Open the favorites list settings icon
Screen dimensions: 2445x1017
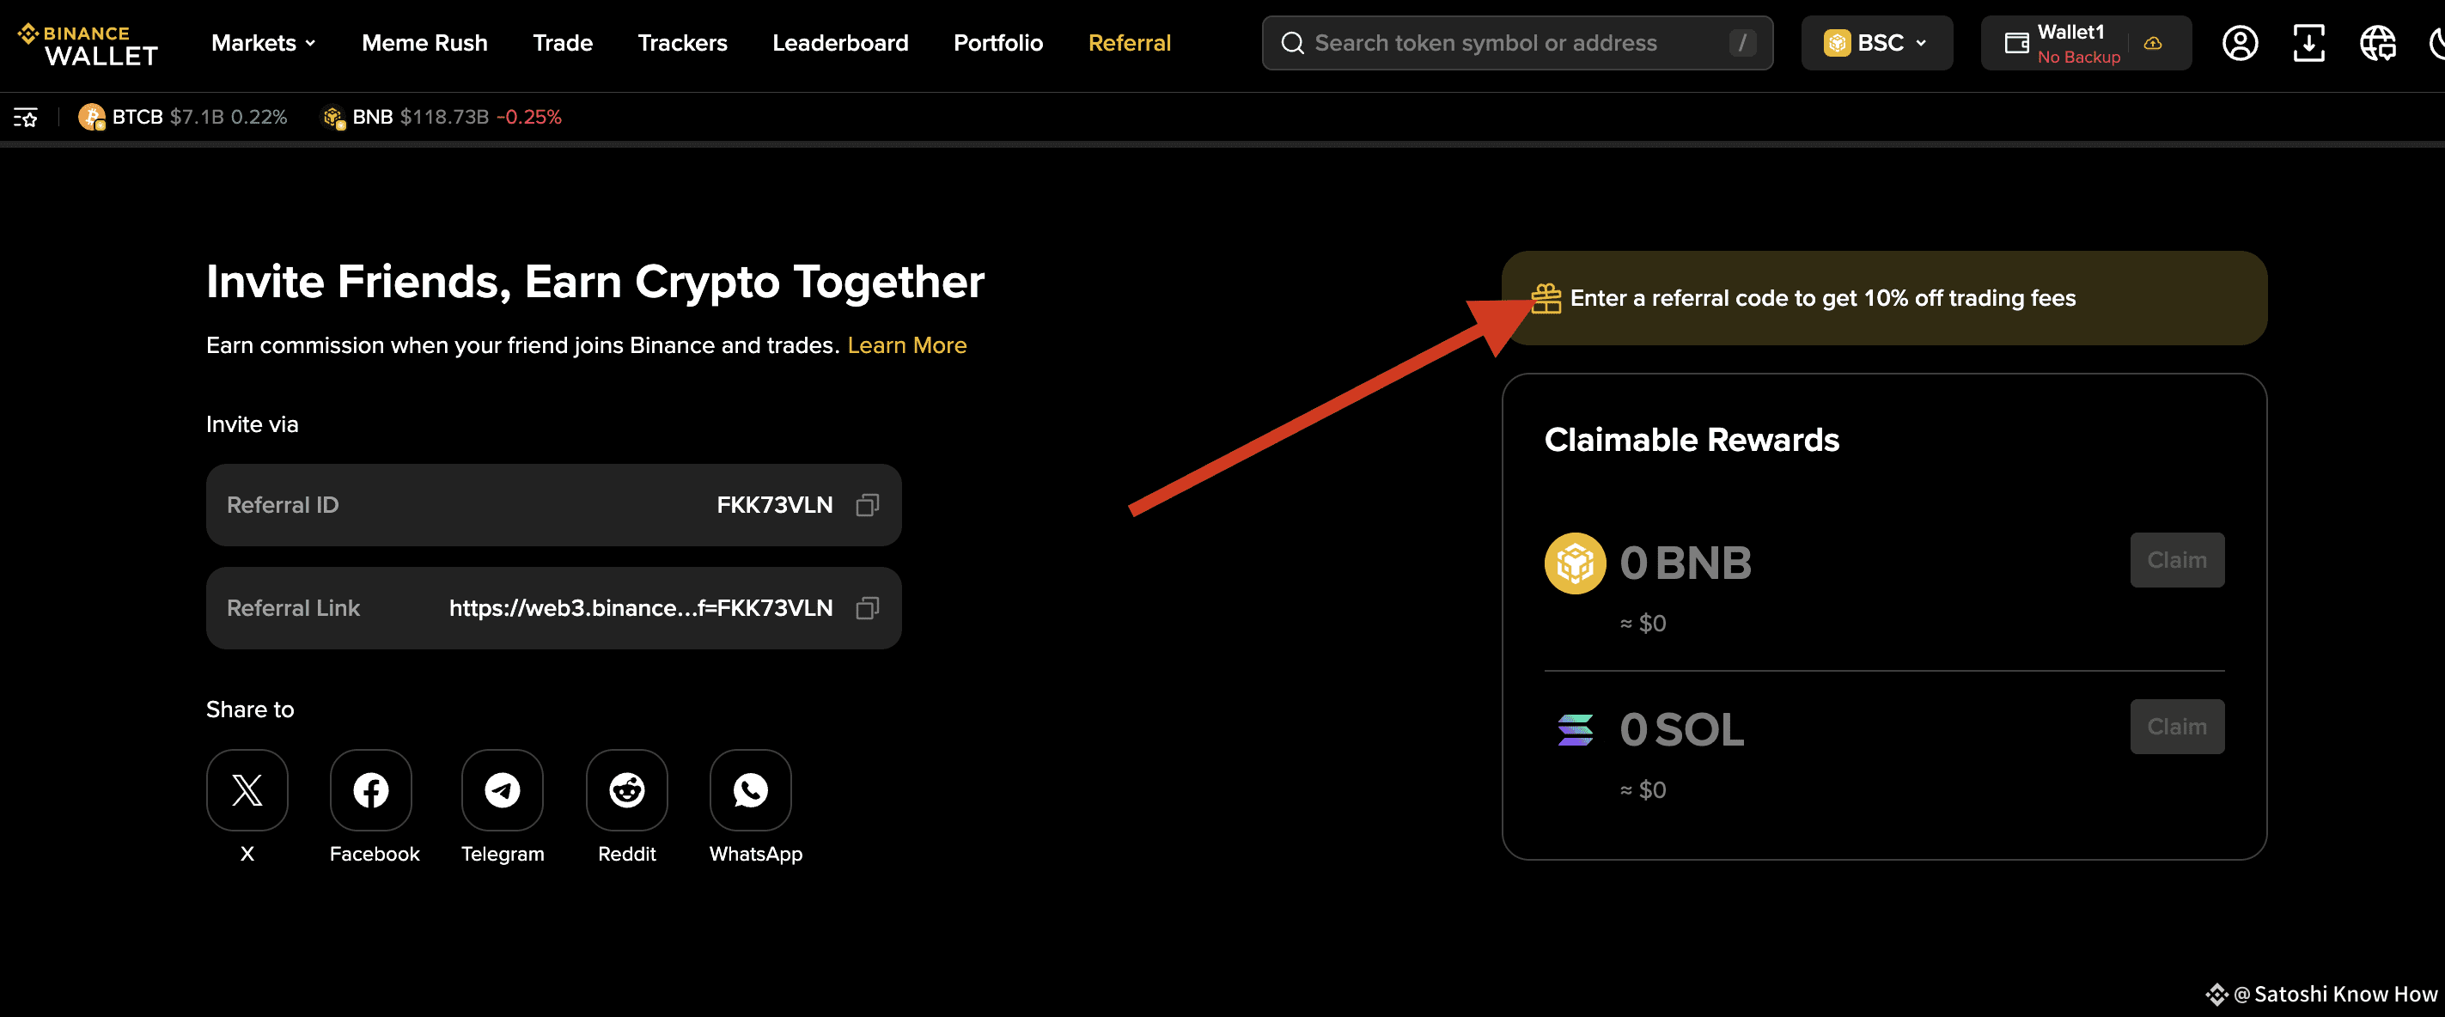pyautogui.click(x=26, y=118)
